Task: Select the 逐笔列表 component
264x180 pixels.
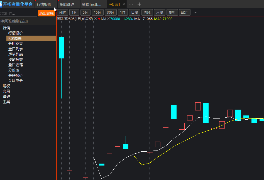Action: (x=16, y=54)
